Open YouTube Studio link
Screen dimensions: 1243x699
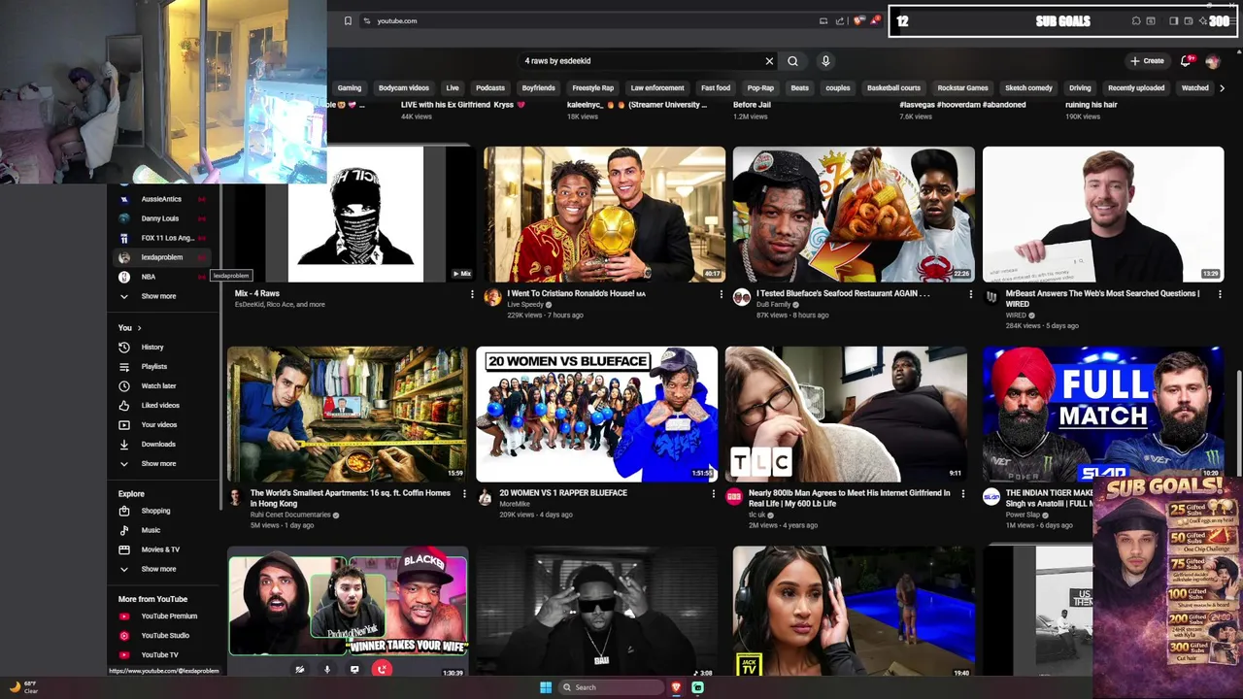point(163,635)
